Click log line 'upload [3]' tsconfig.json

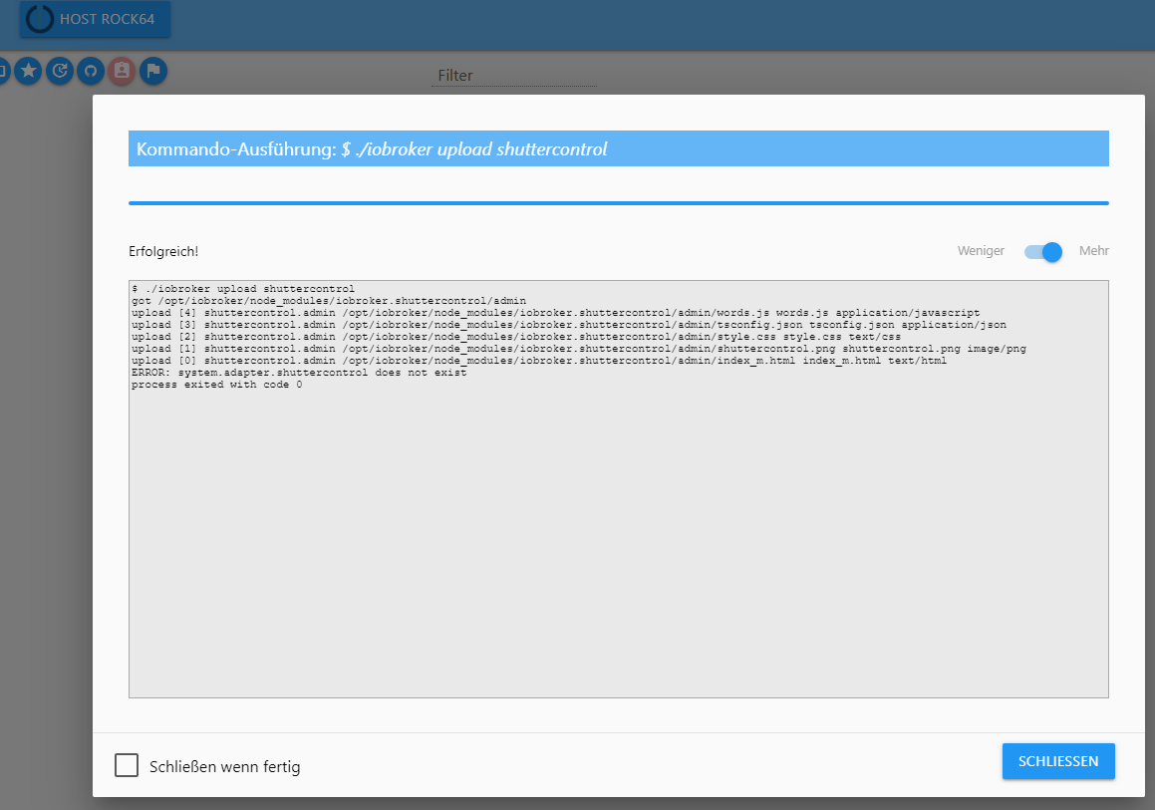point(569,325)
